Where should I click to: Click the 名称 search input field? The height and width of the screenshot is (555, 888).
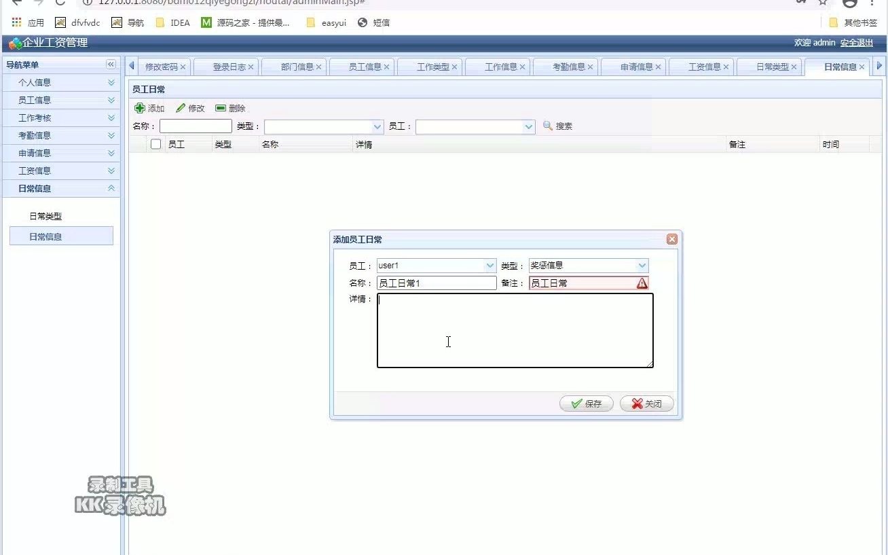pyautogui.click(x=196, y=126)
